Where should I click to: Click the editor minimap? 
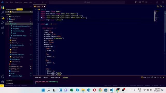coord(157,16)
